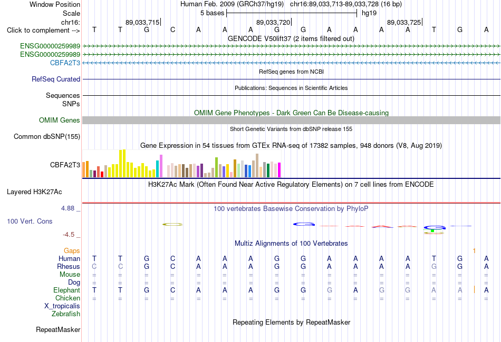
Task: Click the only C in the base row
Action: [x=172, y=30]
